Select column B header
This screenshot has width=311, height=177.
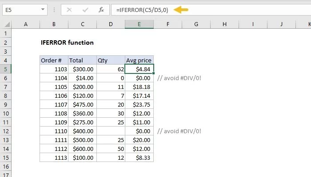(x=54, y=24)
